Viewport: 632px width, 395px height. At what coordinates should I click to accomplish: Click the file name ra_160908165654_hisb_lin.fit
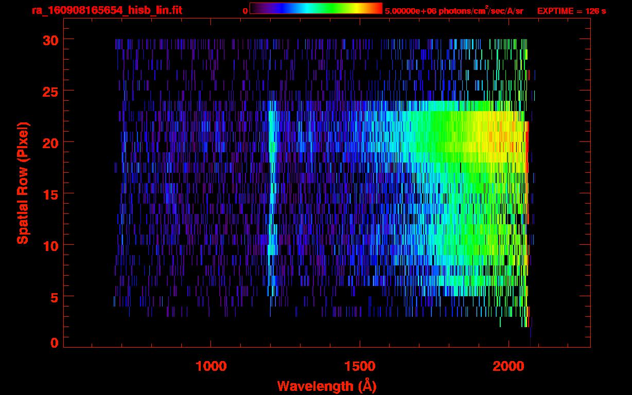pyautogui.click(x=106, y=10)
